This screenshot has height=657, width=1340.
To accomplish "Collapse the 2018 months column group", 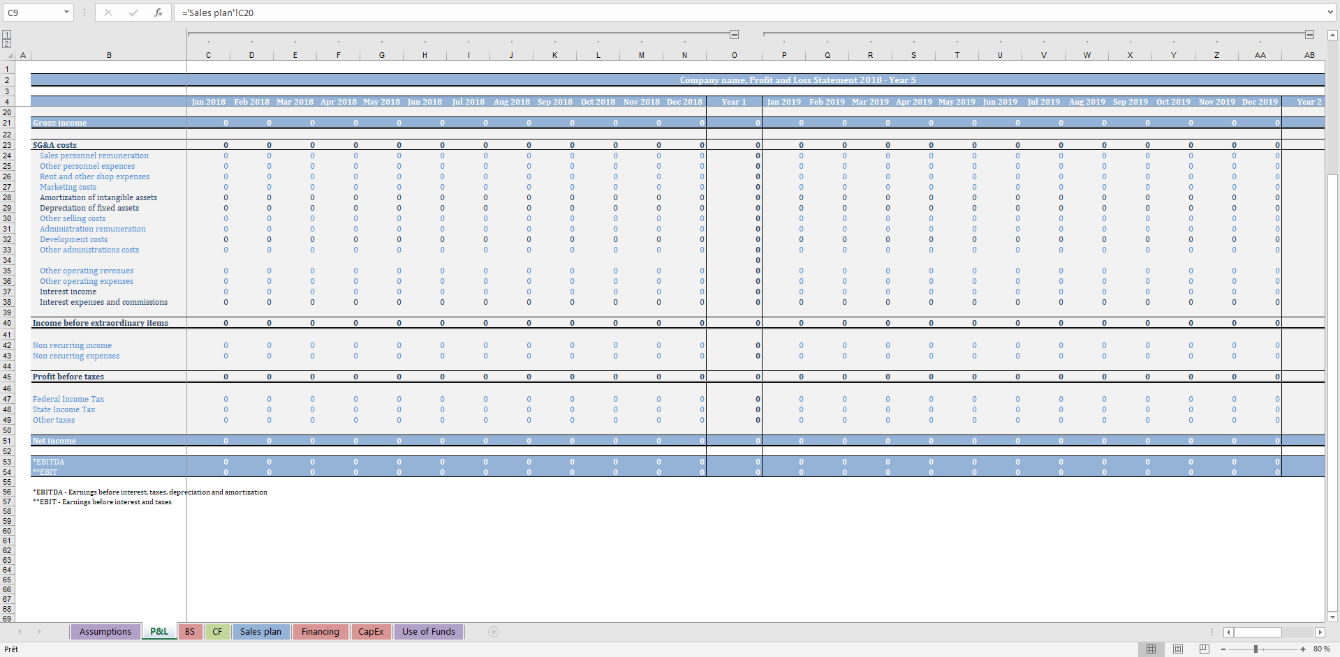I will (x=734, y=34).
